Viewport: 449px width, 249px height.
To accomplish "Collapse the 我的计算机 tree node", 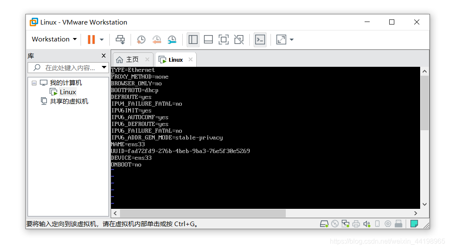I will (34, 83).
